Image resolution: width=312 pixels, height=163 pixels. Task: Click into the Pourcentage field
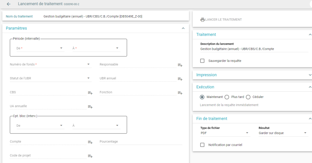[141, 142]
